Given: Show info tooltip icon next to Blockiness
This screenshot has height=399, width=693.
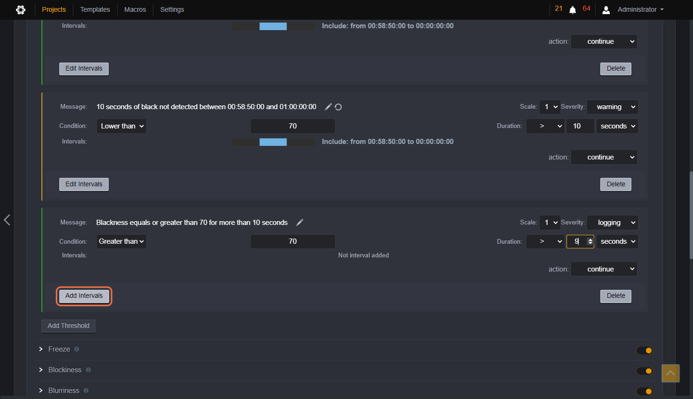Looking at the screenshot, I should pyautogui.click(x=88, y=370).
